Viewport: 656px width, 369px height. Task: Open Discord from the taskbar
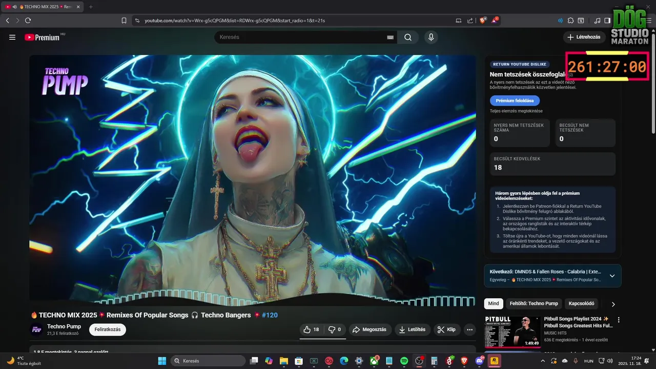click(x=479, y=361)
